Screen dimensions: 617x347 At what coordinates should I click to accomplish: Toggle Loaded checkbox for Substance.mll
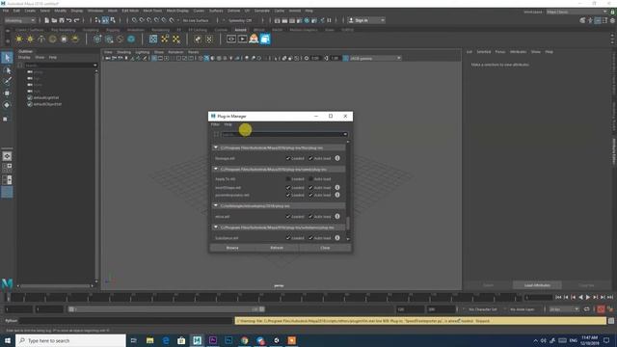(x=288, y=238)
